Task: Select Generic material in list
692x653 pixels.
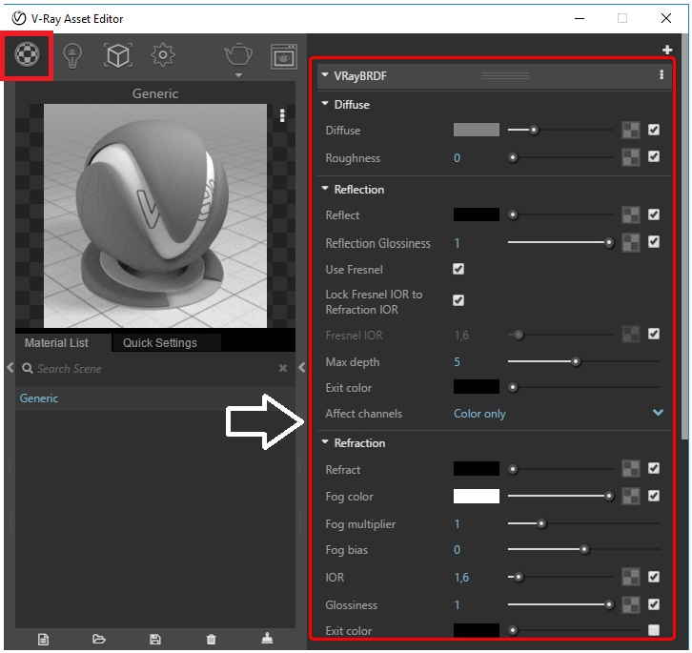Action: pyautogui.click(x=155, y=398)
